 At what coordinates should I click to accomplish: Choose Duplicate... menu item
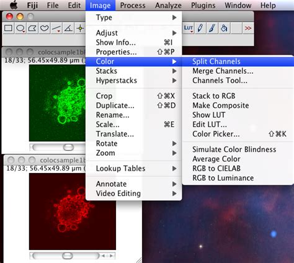click(134, 105)
